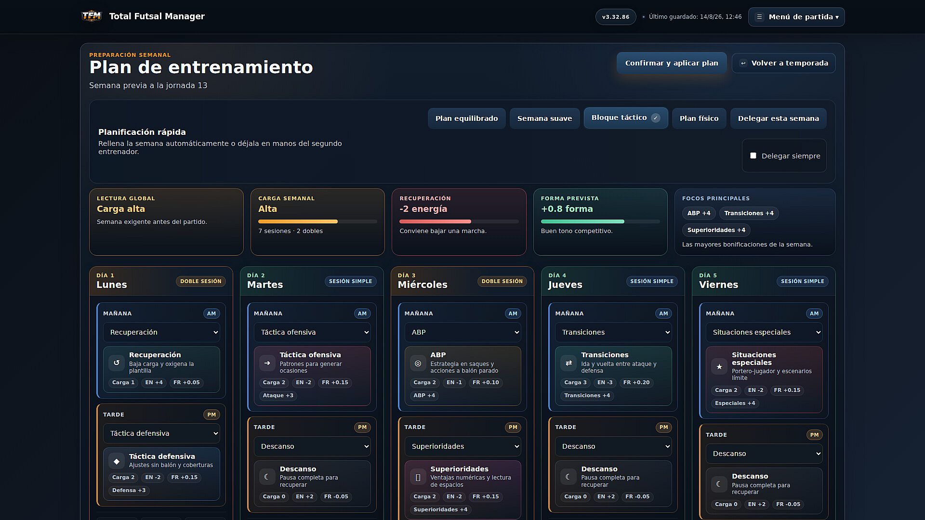Open the Menú de partida menu

(796, 17)
